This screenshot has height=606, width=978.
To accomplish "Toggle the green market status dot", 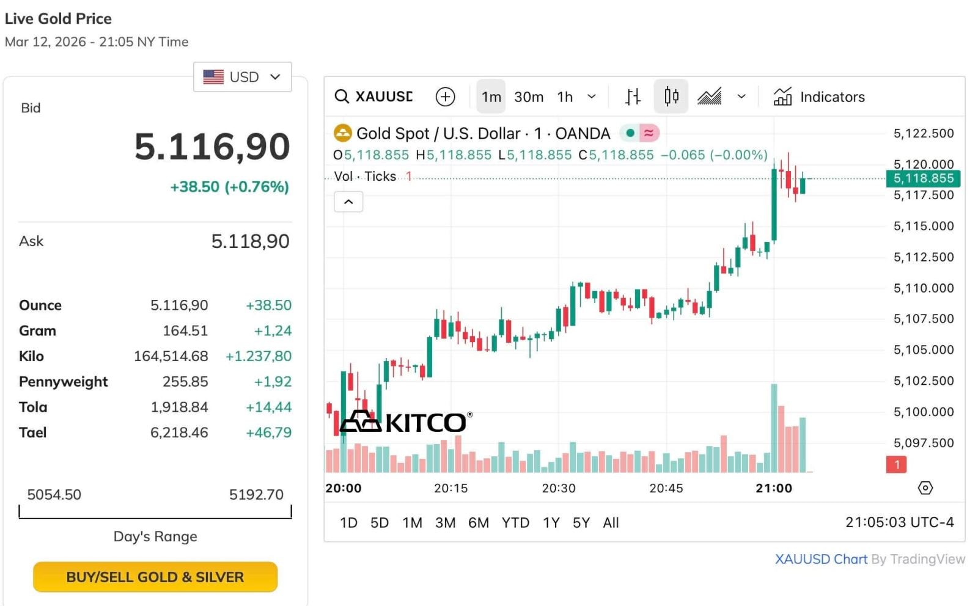I will coord(630,133).
